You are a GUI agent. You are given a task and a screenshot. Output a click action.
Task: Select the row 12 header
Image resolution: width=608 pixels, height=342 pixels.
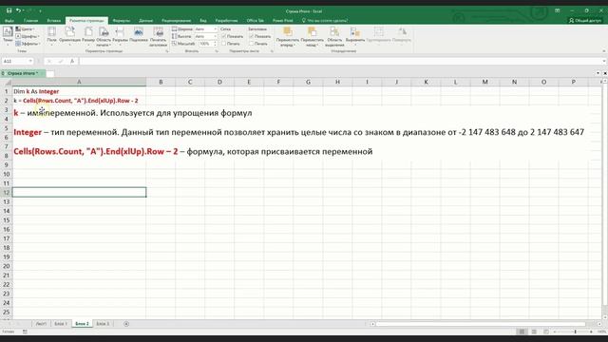pos(7,192)
